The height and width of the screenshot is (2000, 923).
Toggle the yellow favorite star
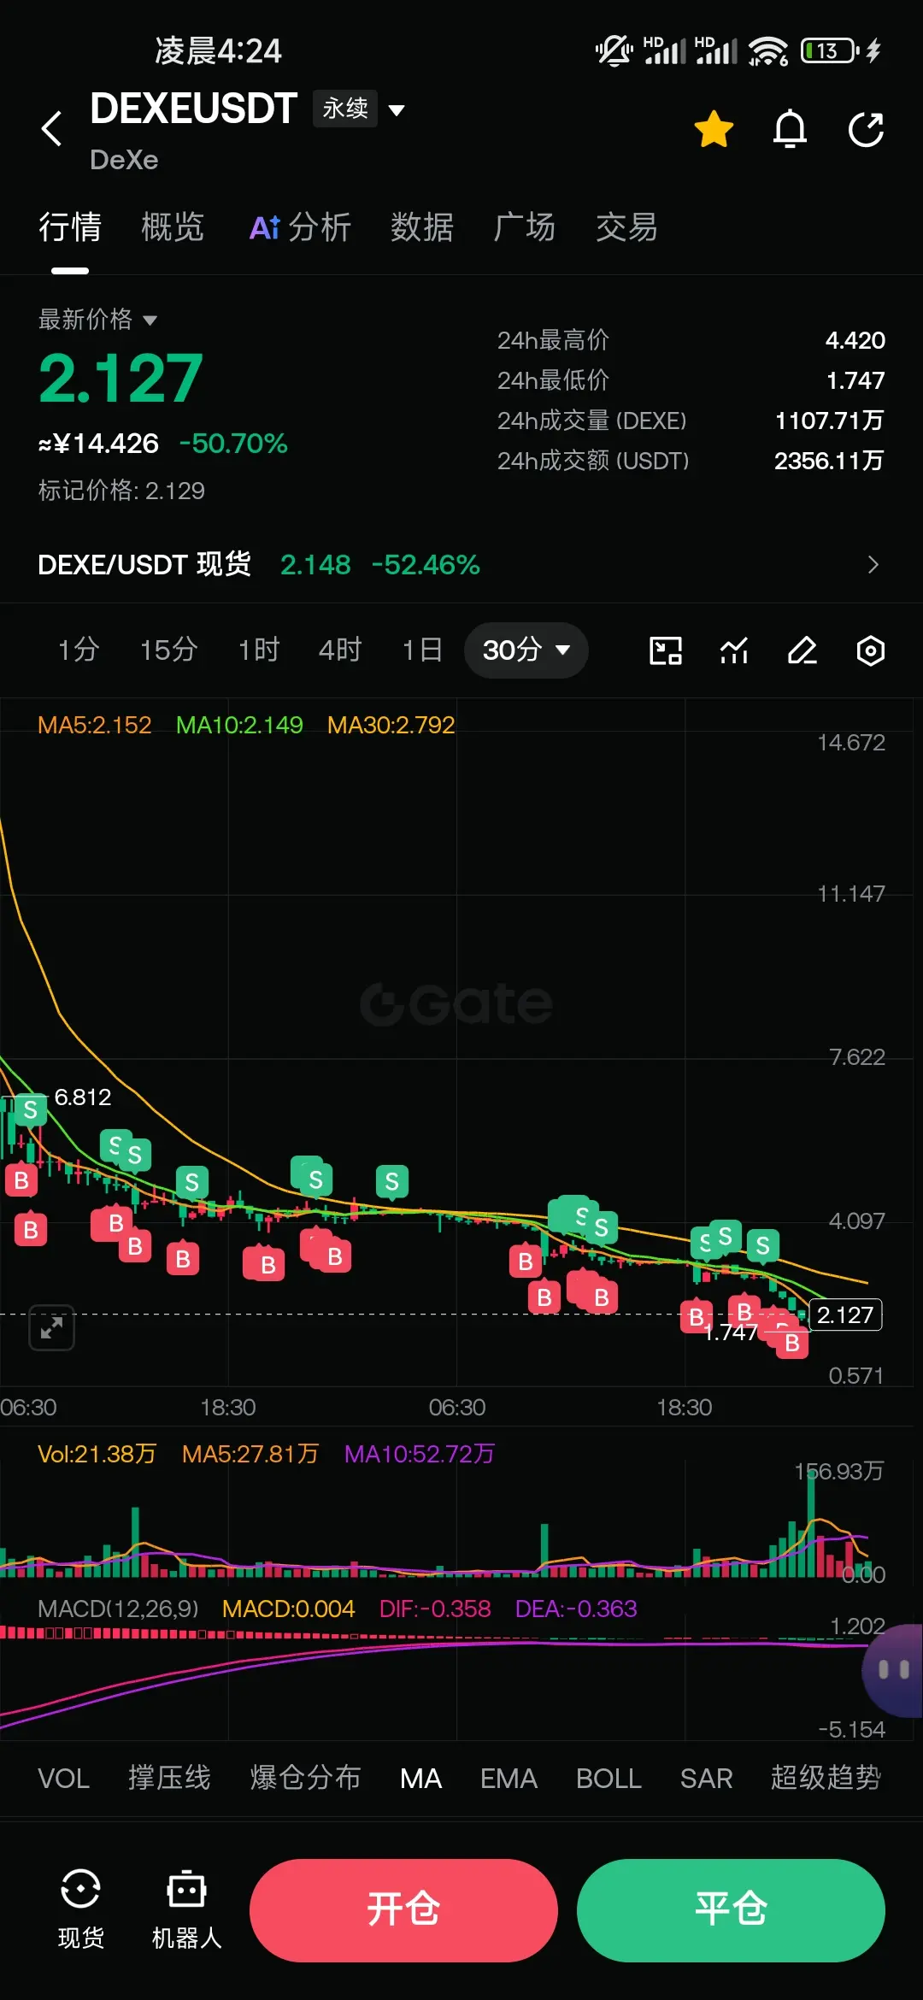tap(714, 129)
